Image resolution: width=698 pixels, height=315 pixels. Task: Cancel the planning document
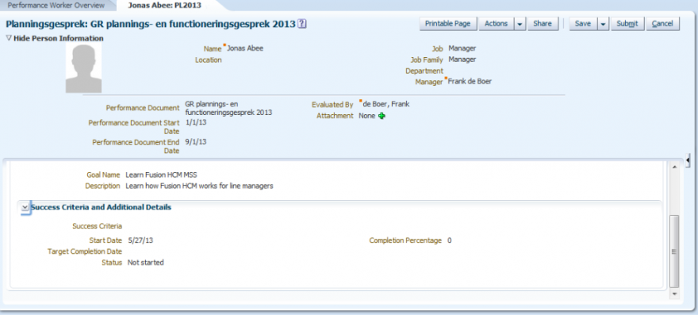click(662, 24)
